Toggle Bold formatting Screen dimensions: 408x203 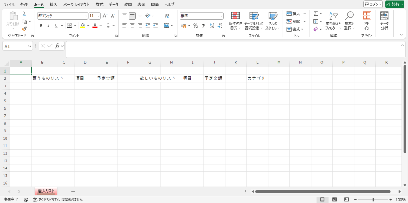click(x=41, y=26)
